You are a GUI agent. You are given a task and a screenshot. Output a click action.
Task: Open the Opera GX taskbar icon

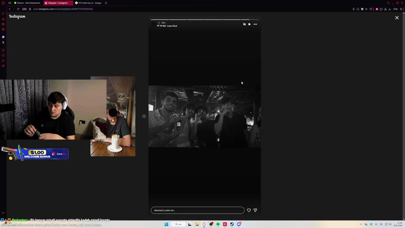[x=204, y=224]
